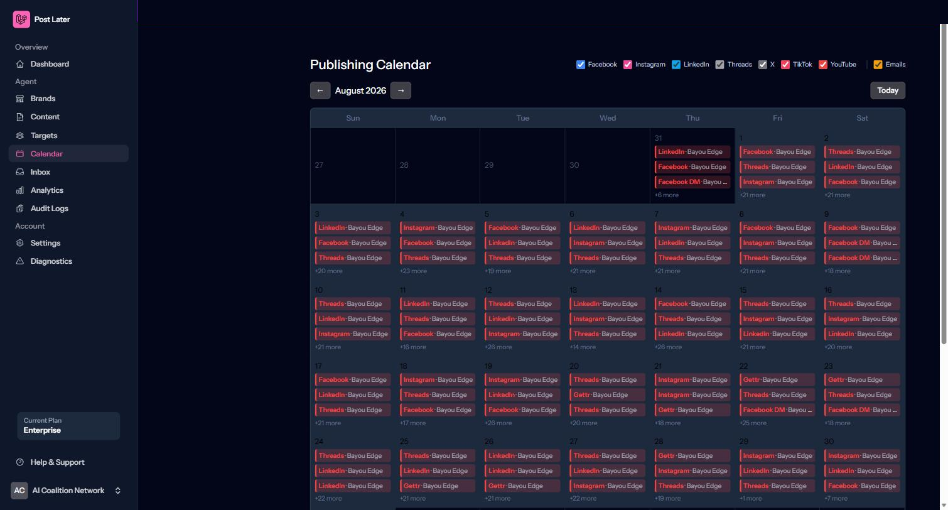This screenshot has width=948, height=510.
Task: Show +7 more on August 30
Action: pos(836,499)
